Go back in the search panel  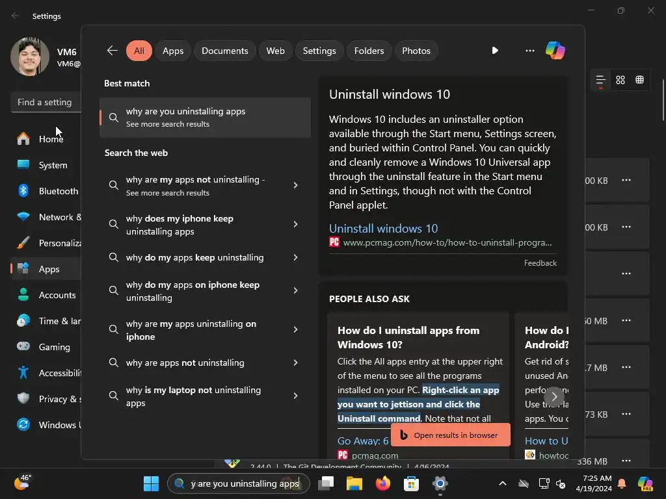pyautogui.click(x=112, y=51)
